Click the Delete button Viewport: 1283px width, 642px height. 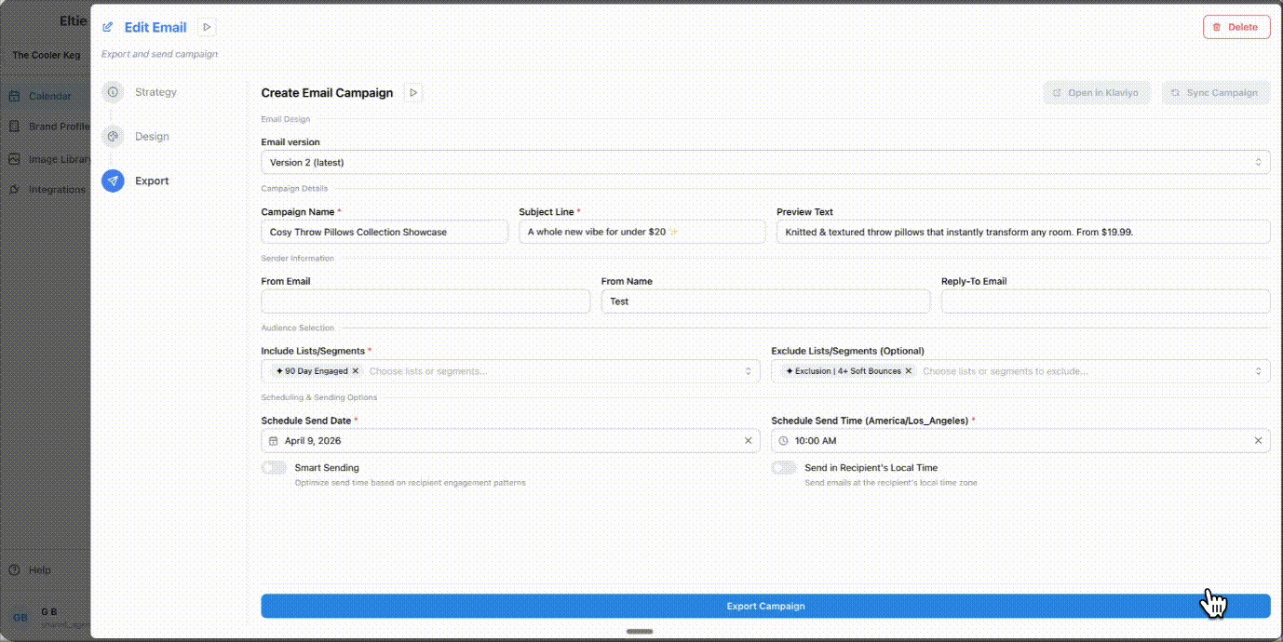1236,27
